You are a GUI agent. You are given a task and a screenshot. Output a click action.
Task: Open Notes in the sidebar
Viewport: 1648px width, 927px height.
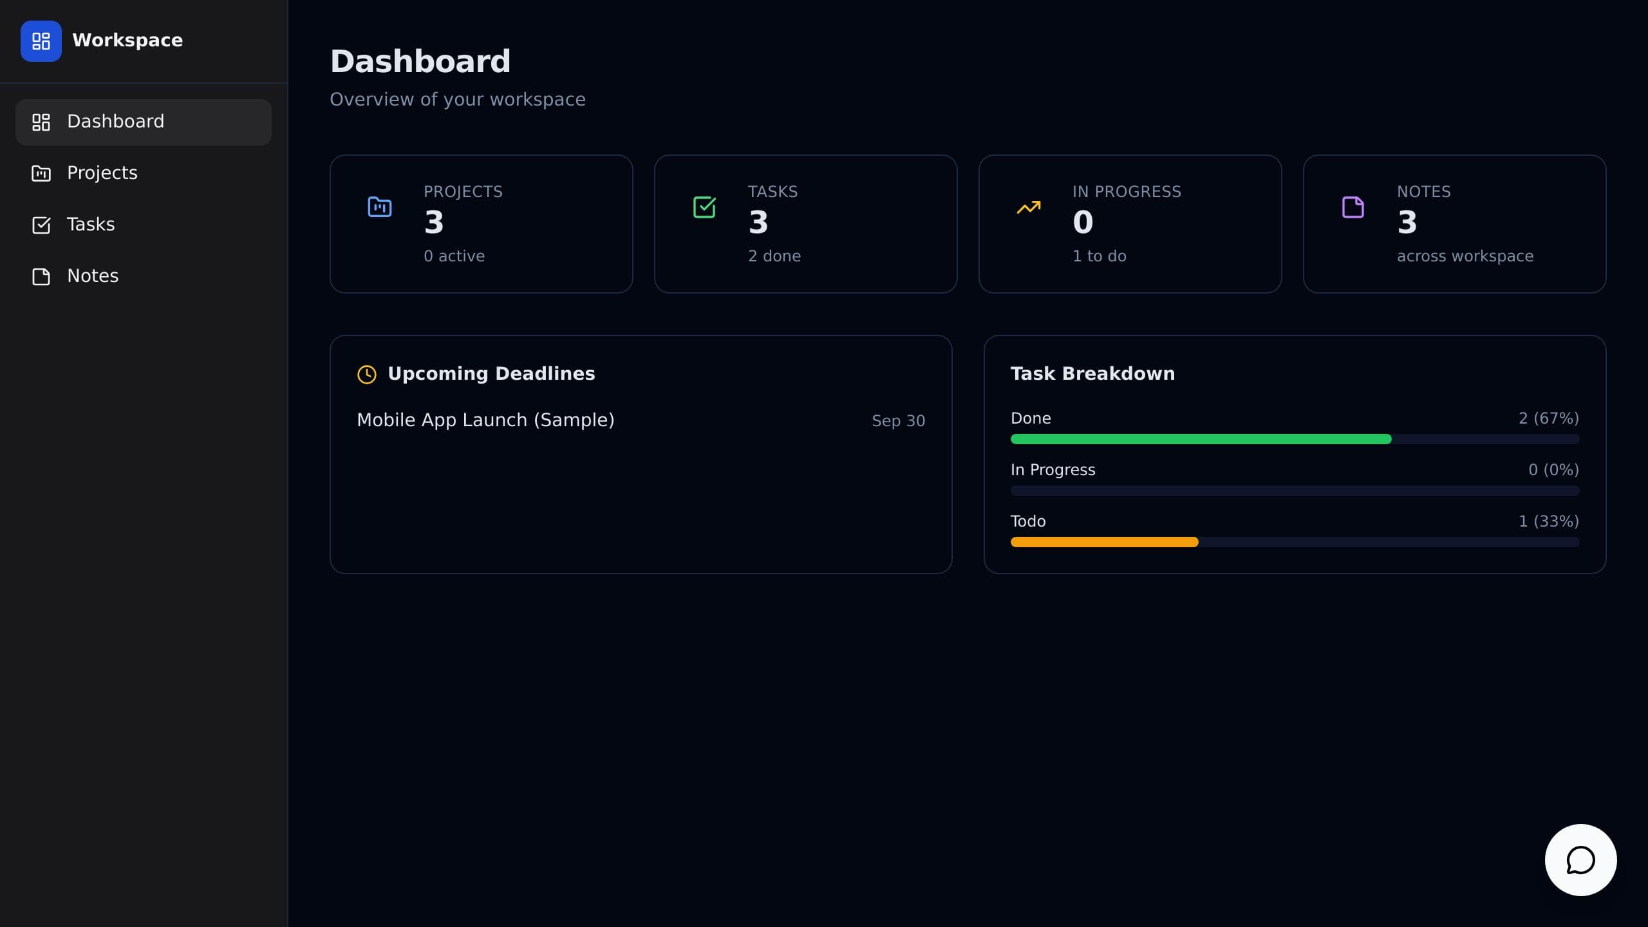coord(144,277)
